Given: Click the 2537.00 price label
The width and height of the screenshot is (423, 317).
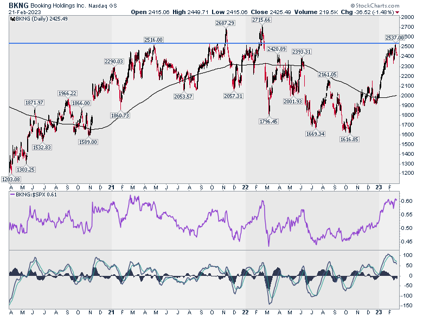Looking at the screenshot, I should pos(395,38).
